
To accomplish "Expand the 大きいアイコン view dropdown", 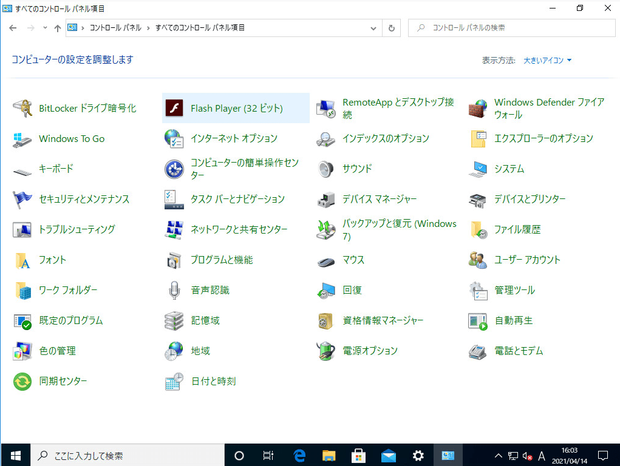I will pyautogui.click(x=548, y=61).
